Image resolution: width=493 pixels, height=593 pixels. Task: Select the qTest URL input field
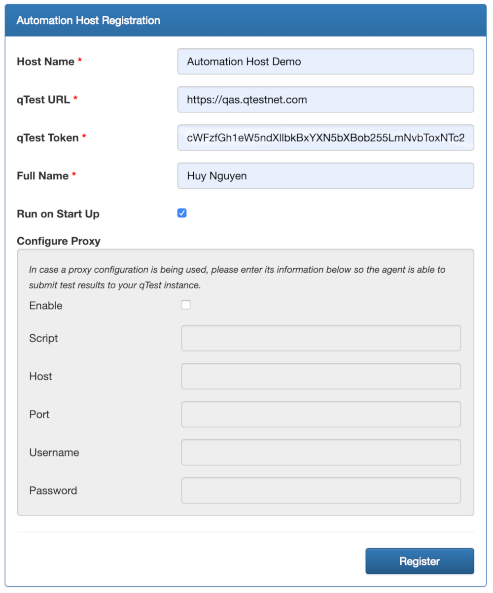[x=325, y=99]
